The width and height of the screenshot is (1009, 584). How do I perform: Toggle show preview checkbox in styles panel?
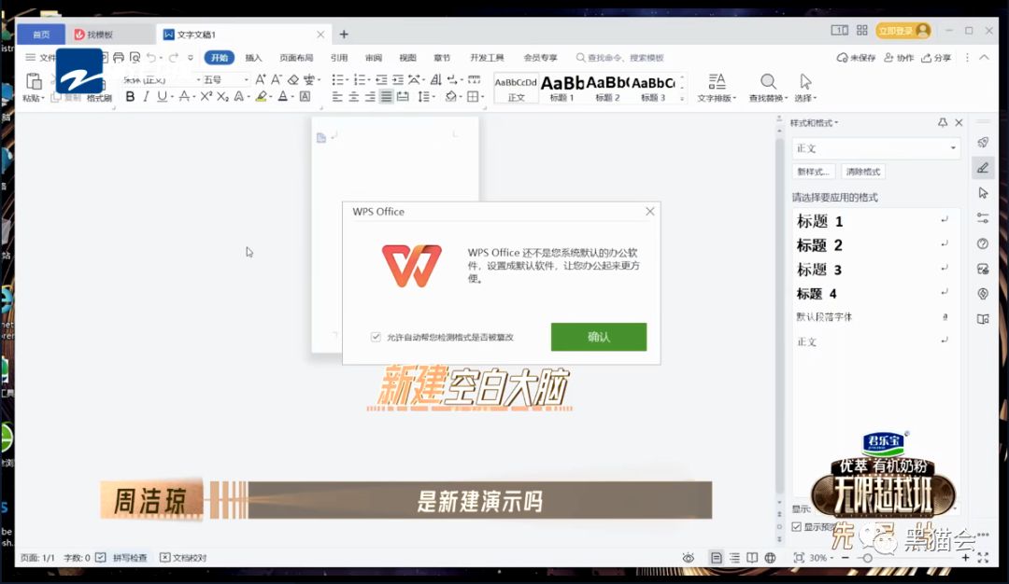[x=797, y=527]
